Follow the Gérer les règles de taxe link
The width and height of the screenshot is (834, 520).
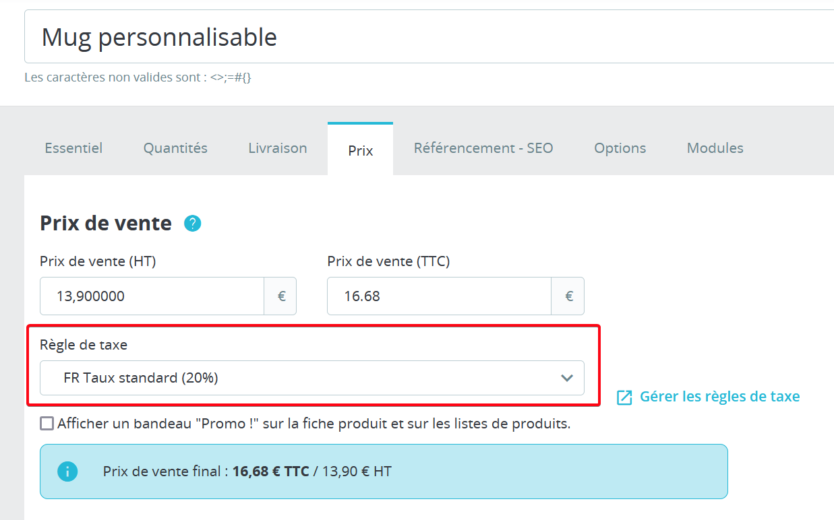click(x=720, y=397)
